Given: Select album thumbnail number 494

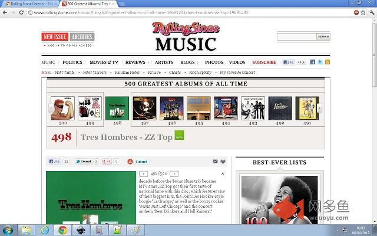Looking at the screenshot, I should 226,108.
